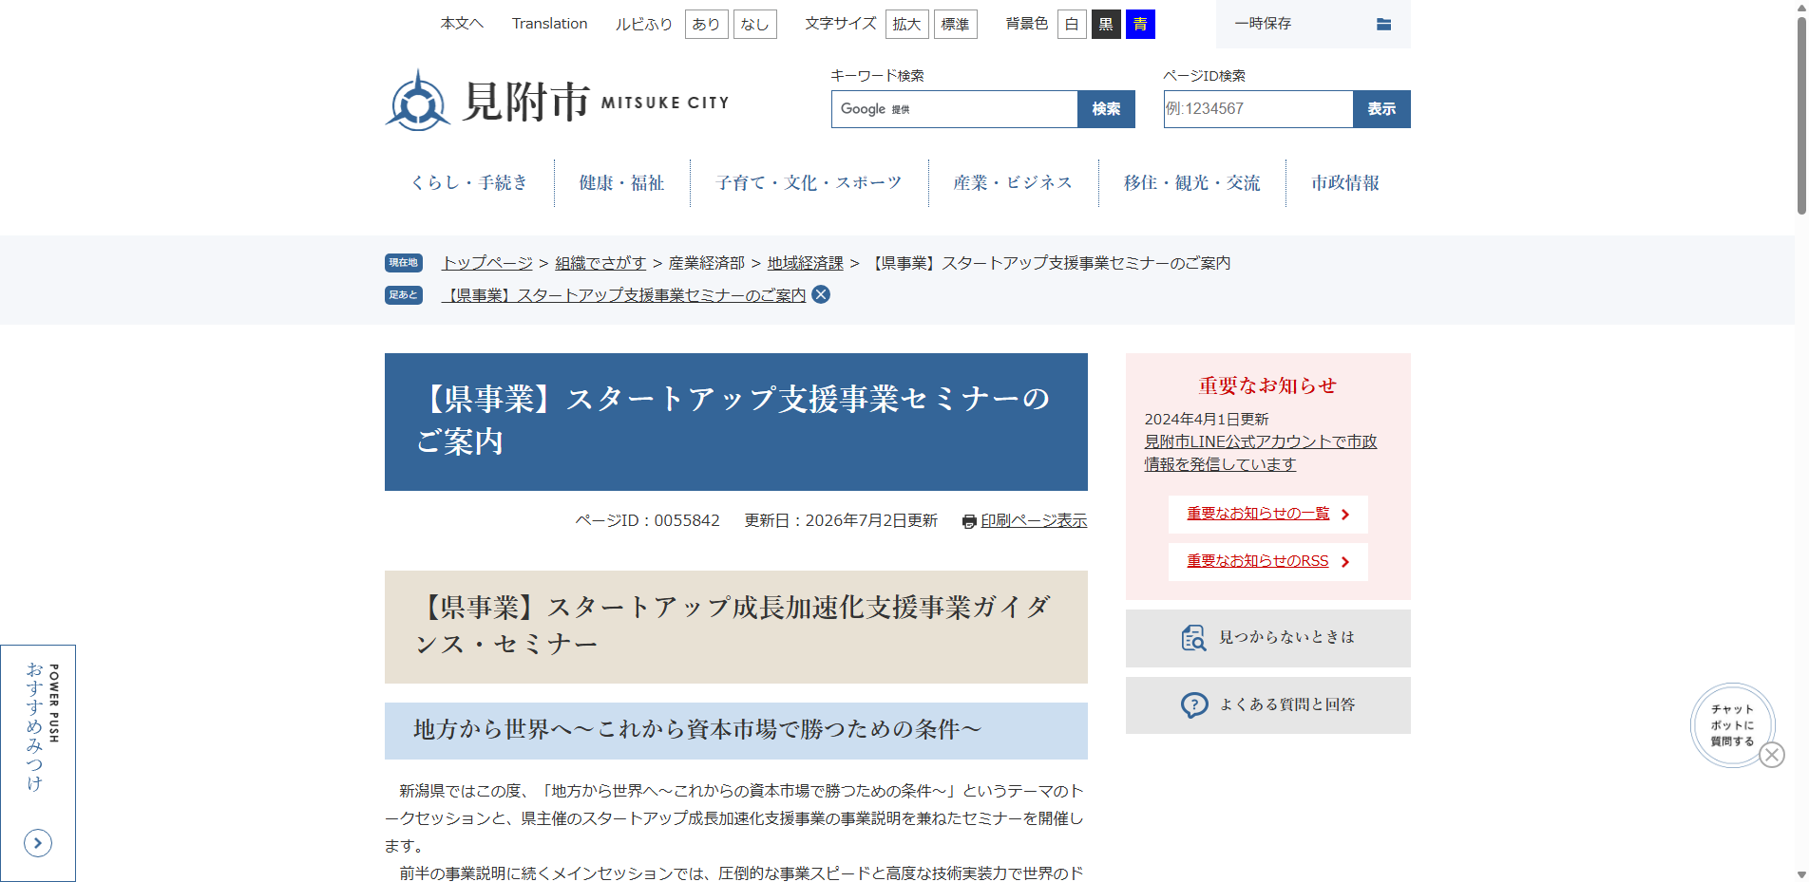Screen dimensions: 1809x882
Task: Open the くらし・手続き menu
Action: pyautogui.click(x=469, y=182)
